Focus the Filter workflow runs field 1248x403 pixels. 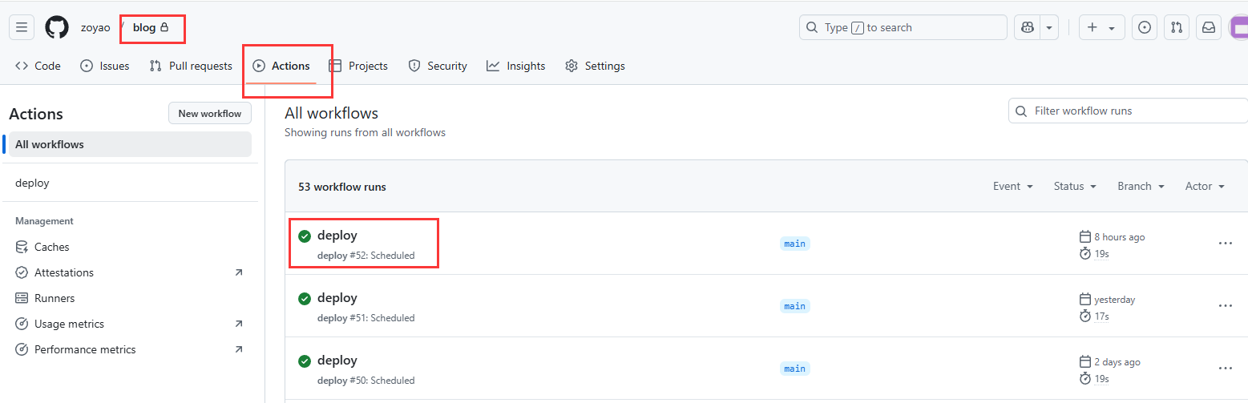click(x=1130, y=111)
